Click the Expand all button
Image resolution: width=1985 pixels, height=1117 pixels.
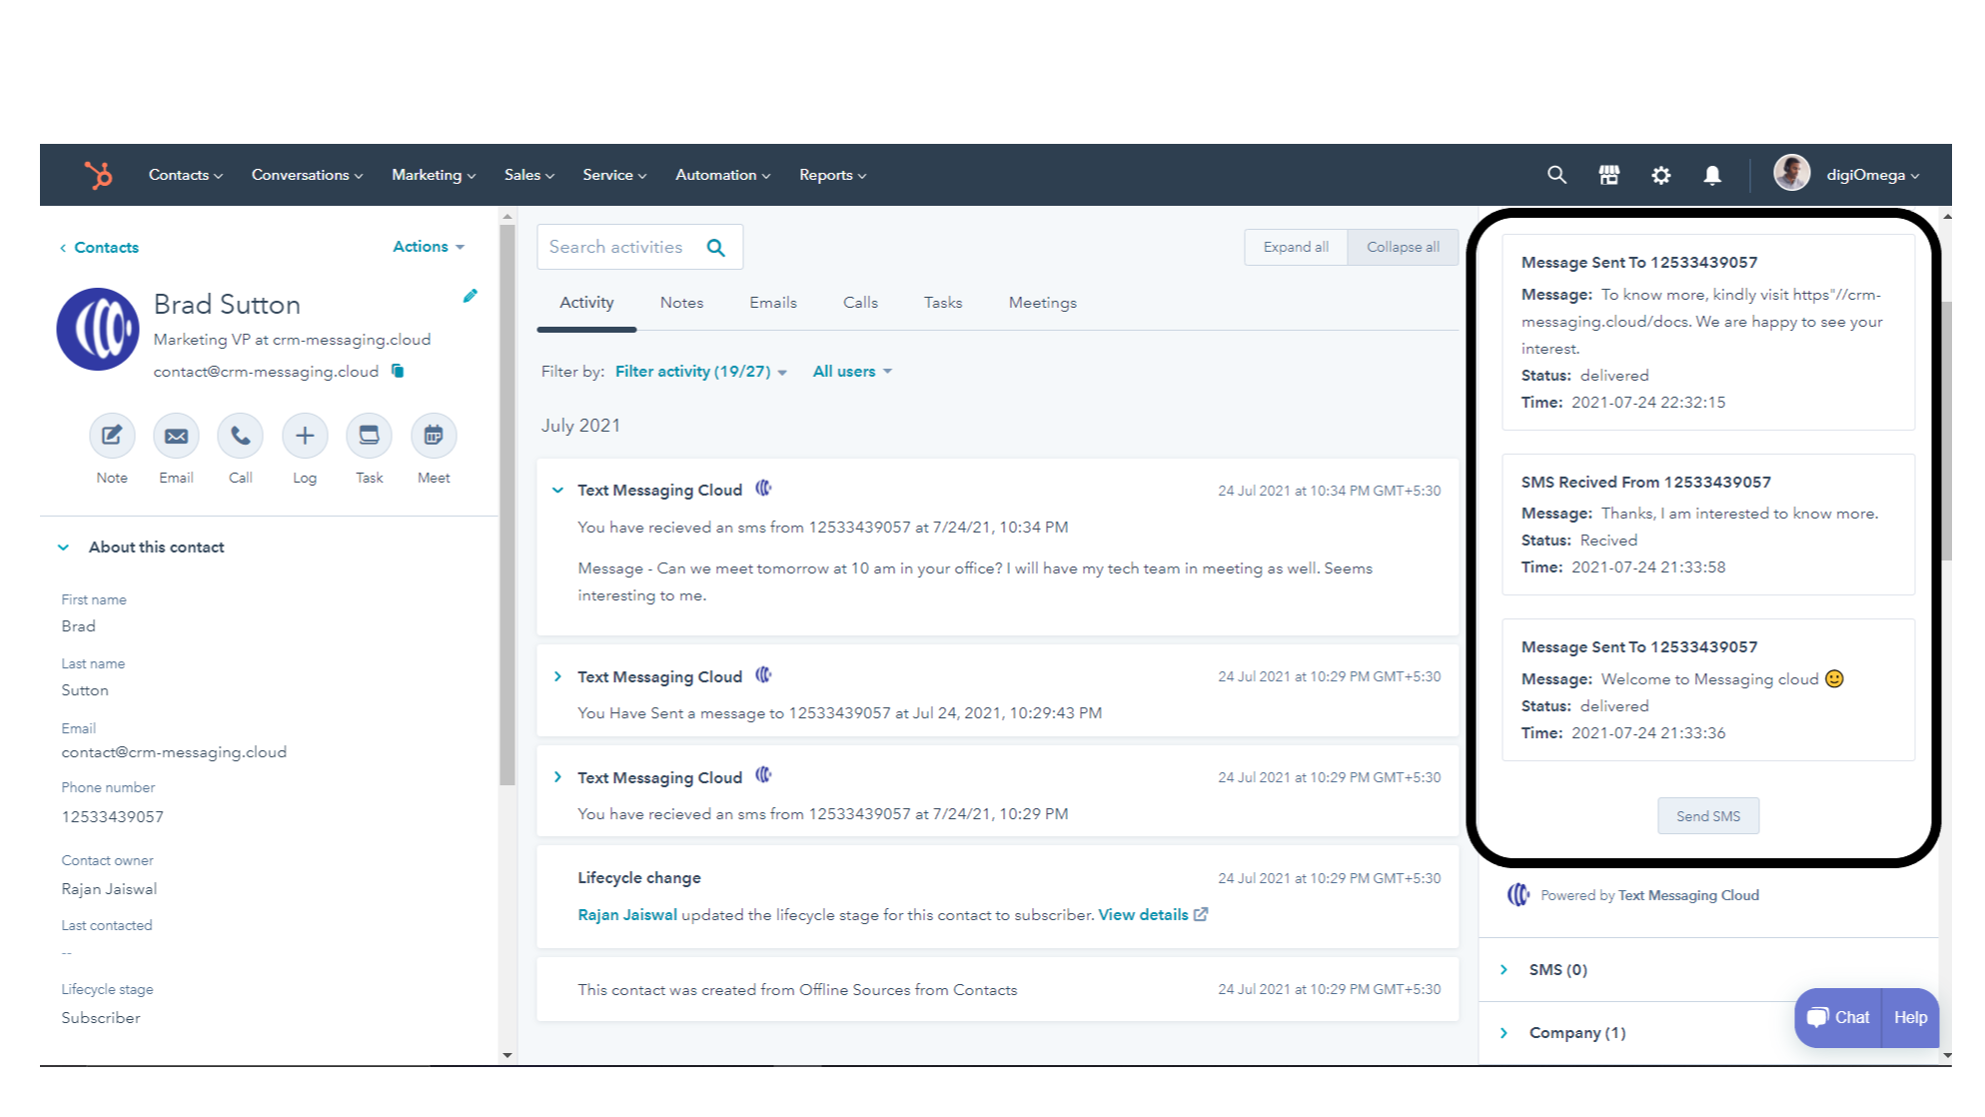click(1296, 247)
